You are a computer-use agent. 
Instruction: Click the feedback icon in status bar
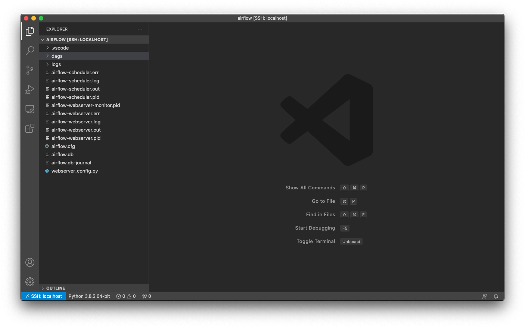click(485, 296)
